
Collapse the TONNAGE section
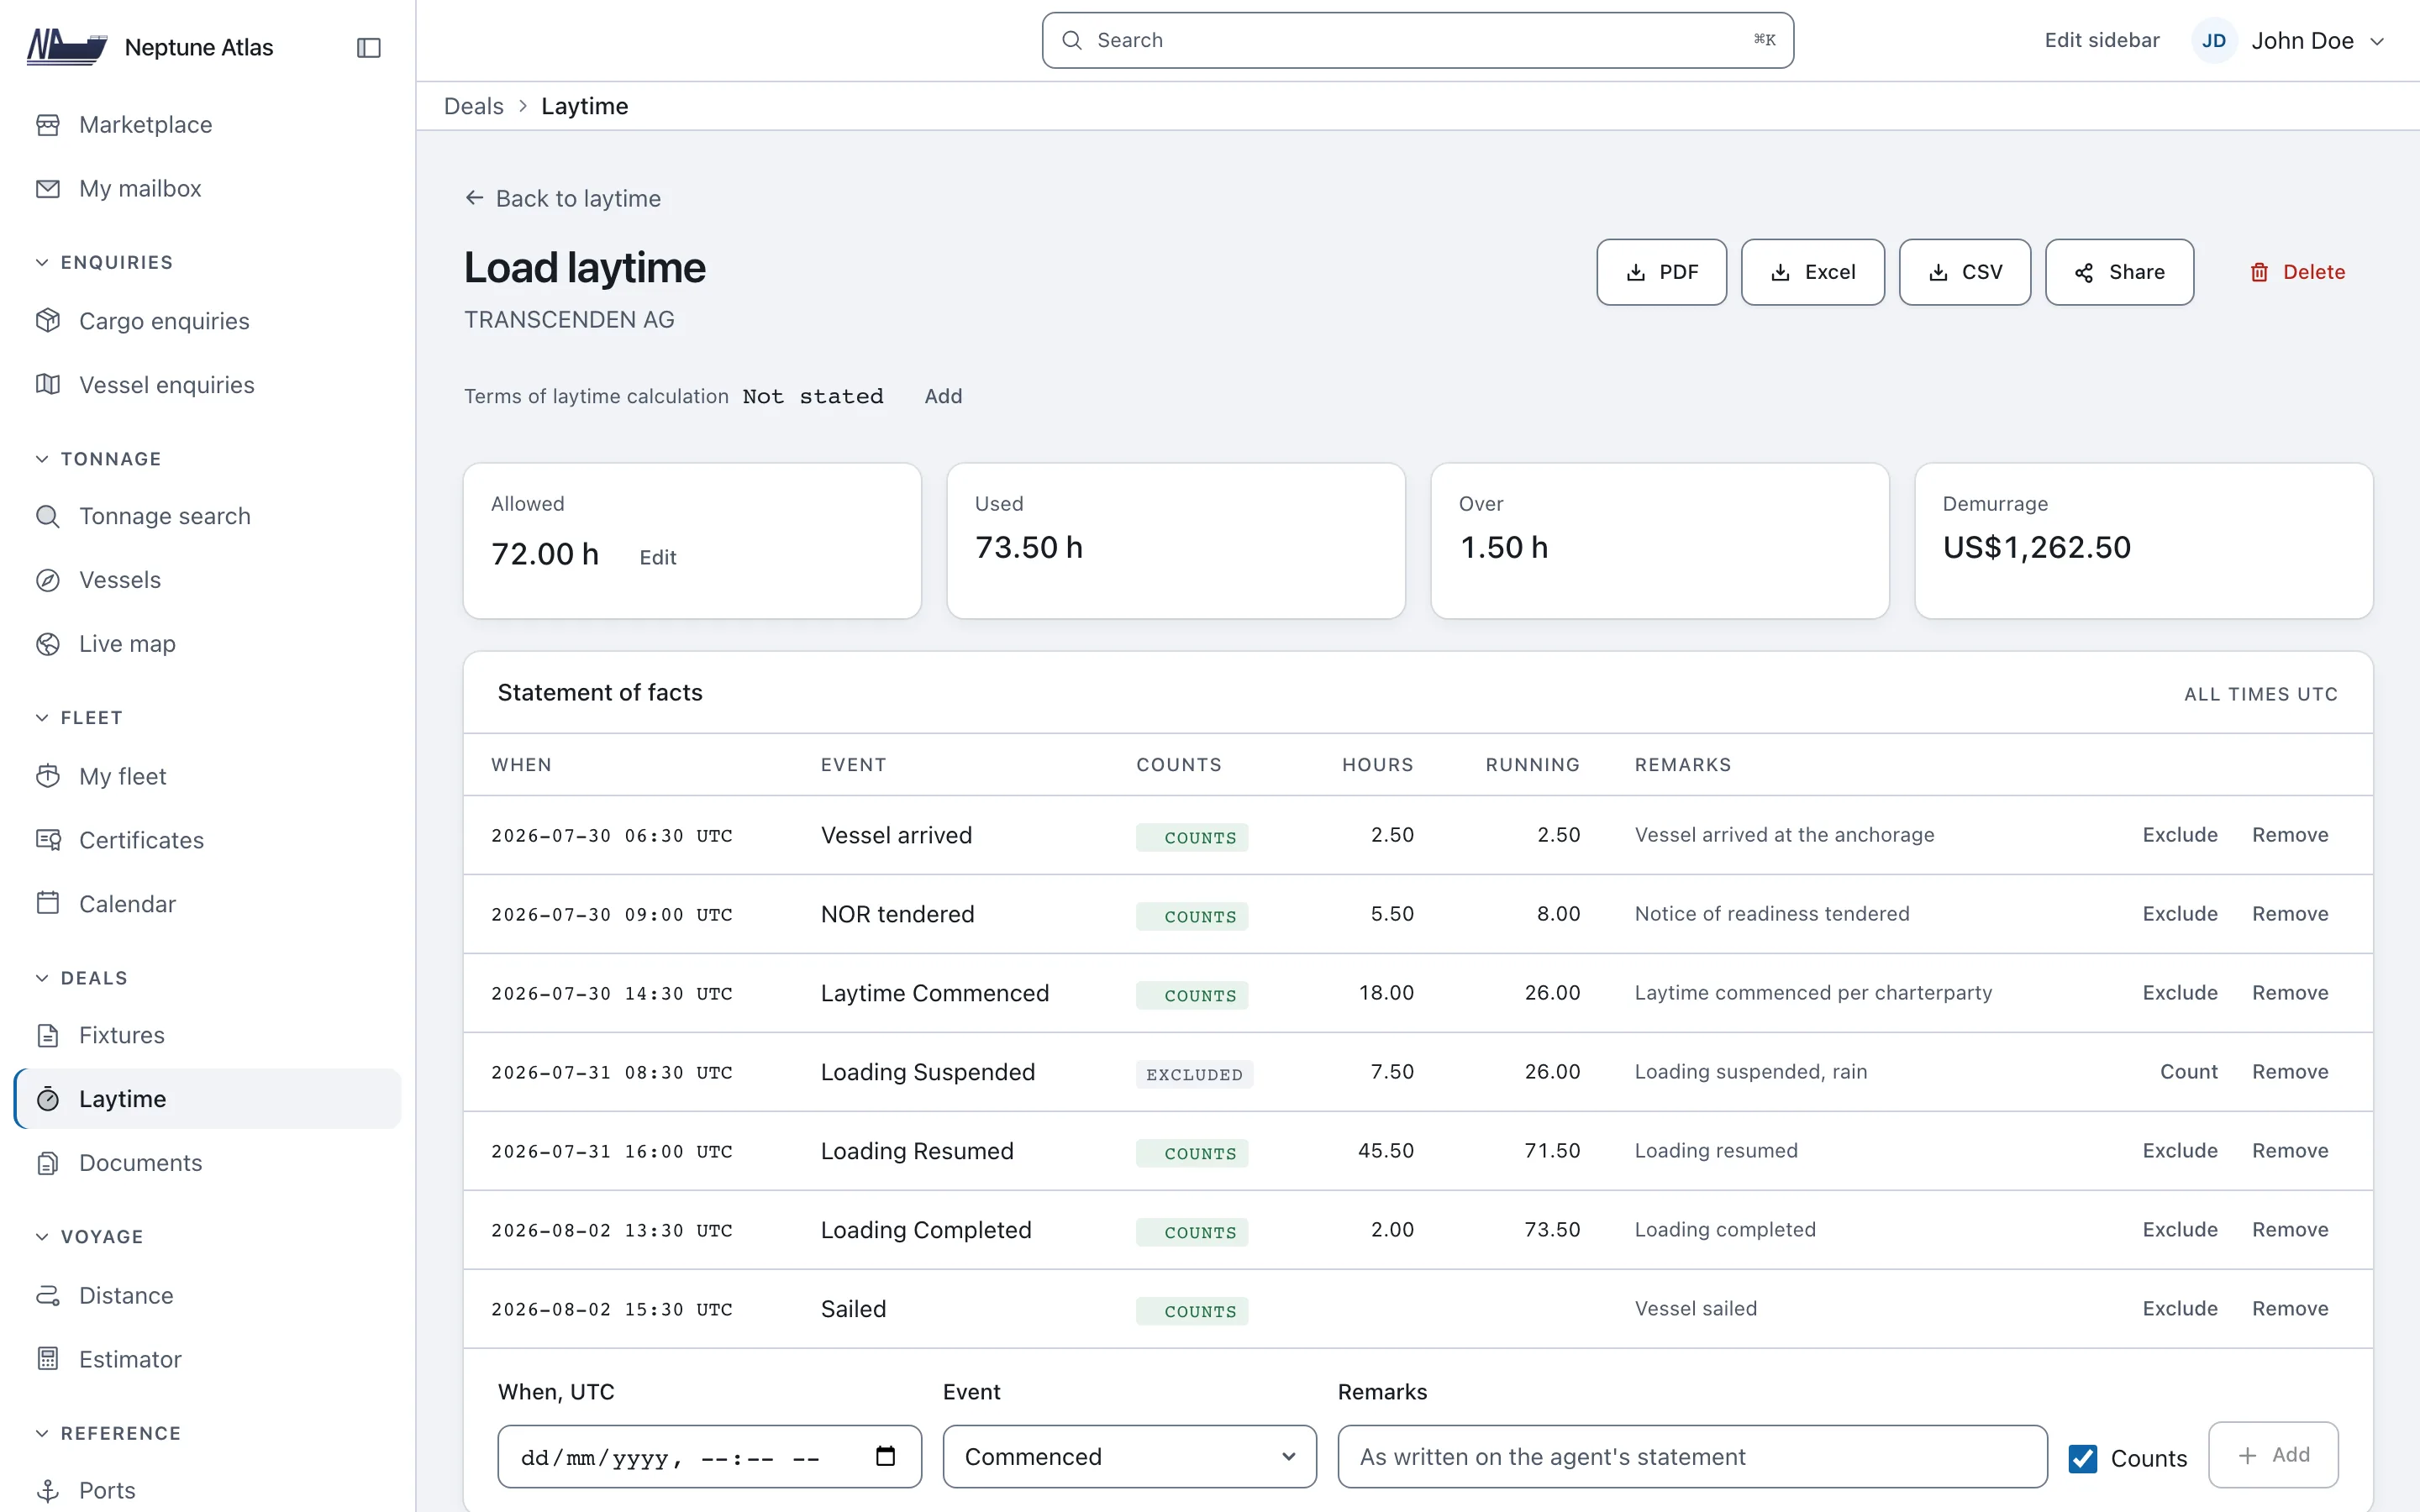98,459
